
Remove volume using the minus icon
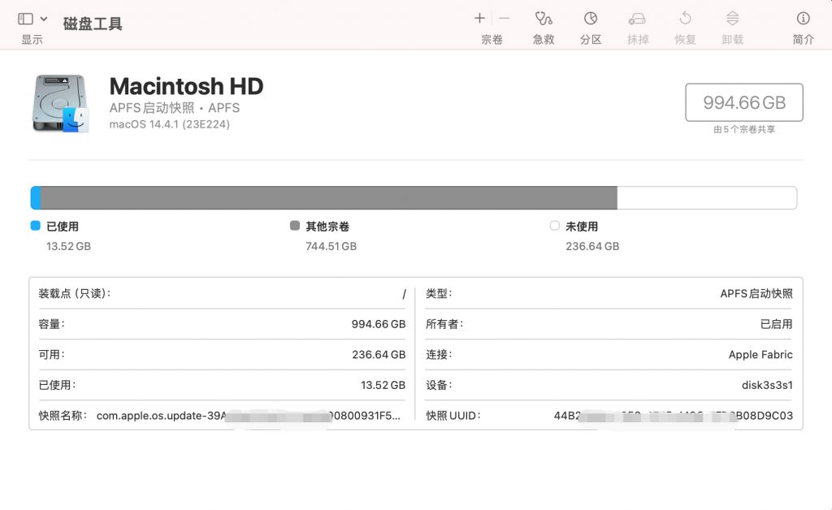coord(505,18)
